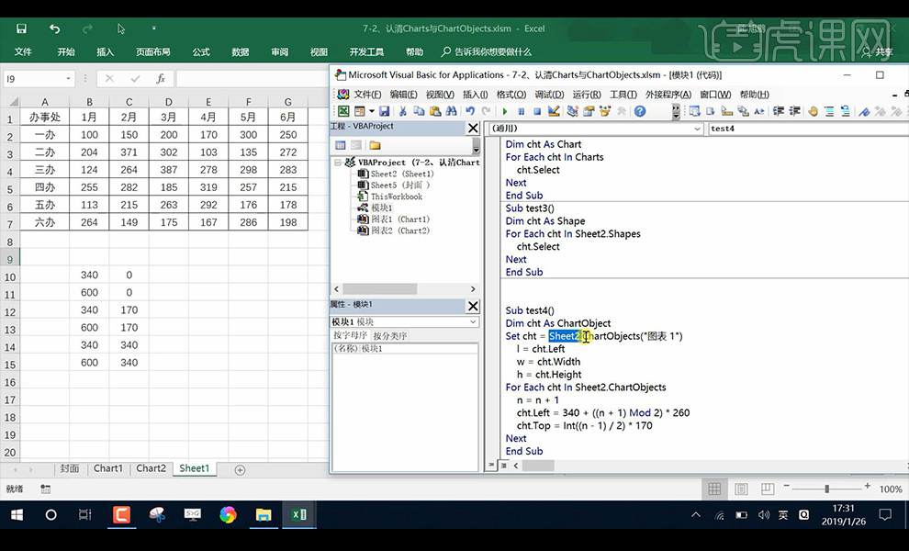
Task: Click the macro record icon in Excel status bar
Action: [x=45, y=489]
